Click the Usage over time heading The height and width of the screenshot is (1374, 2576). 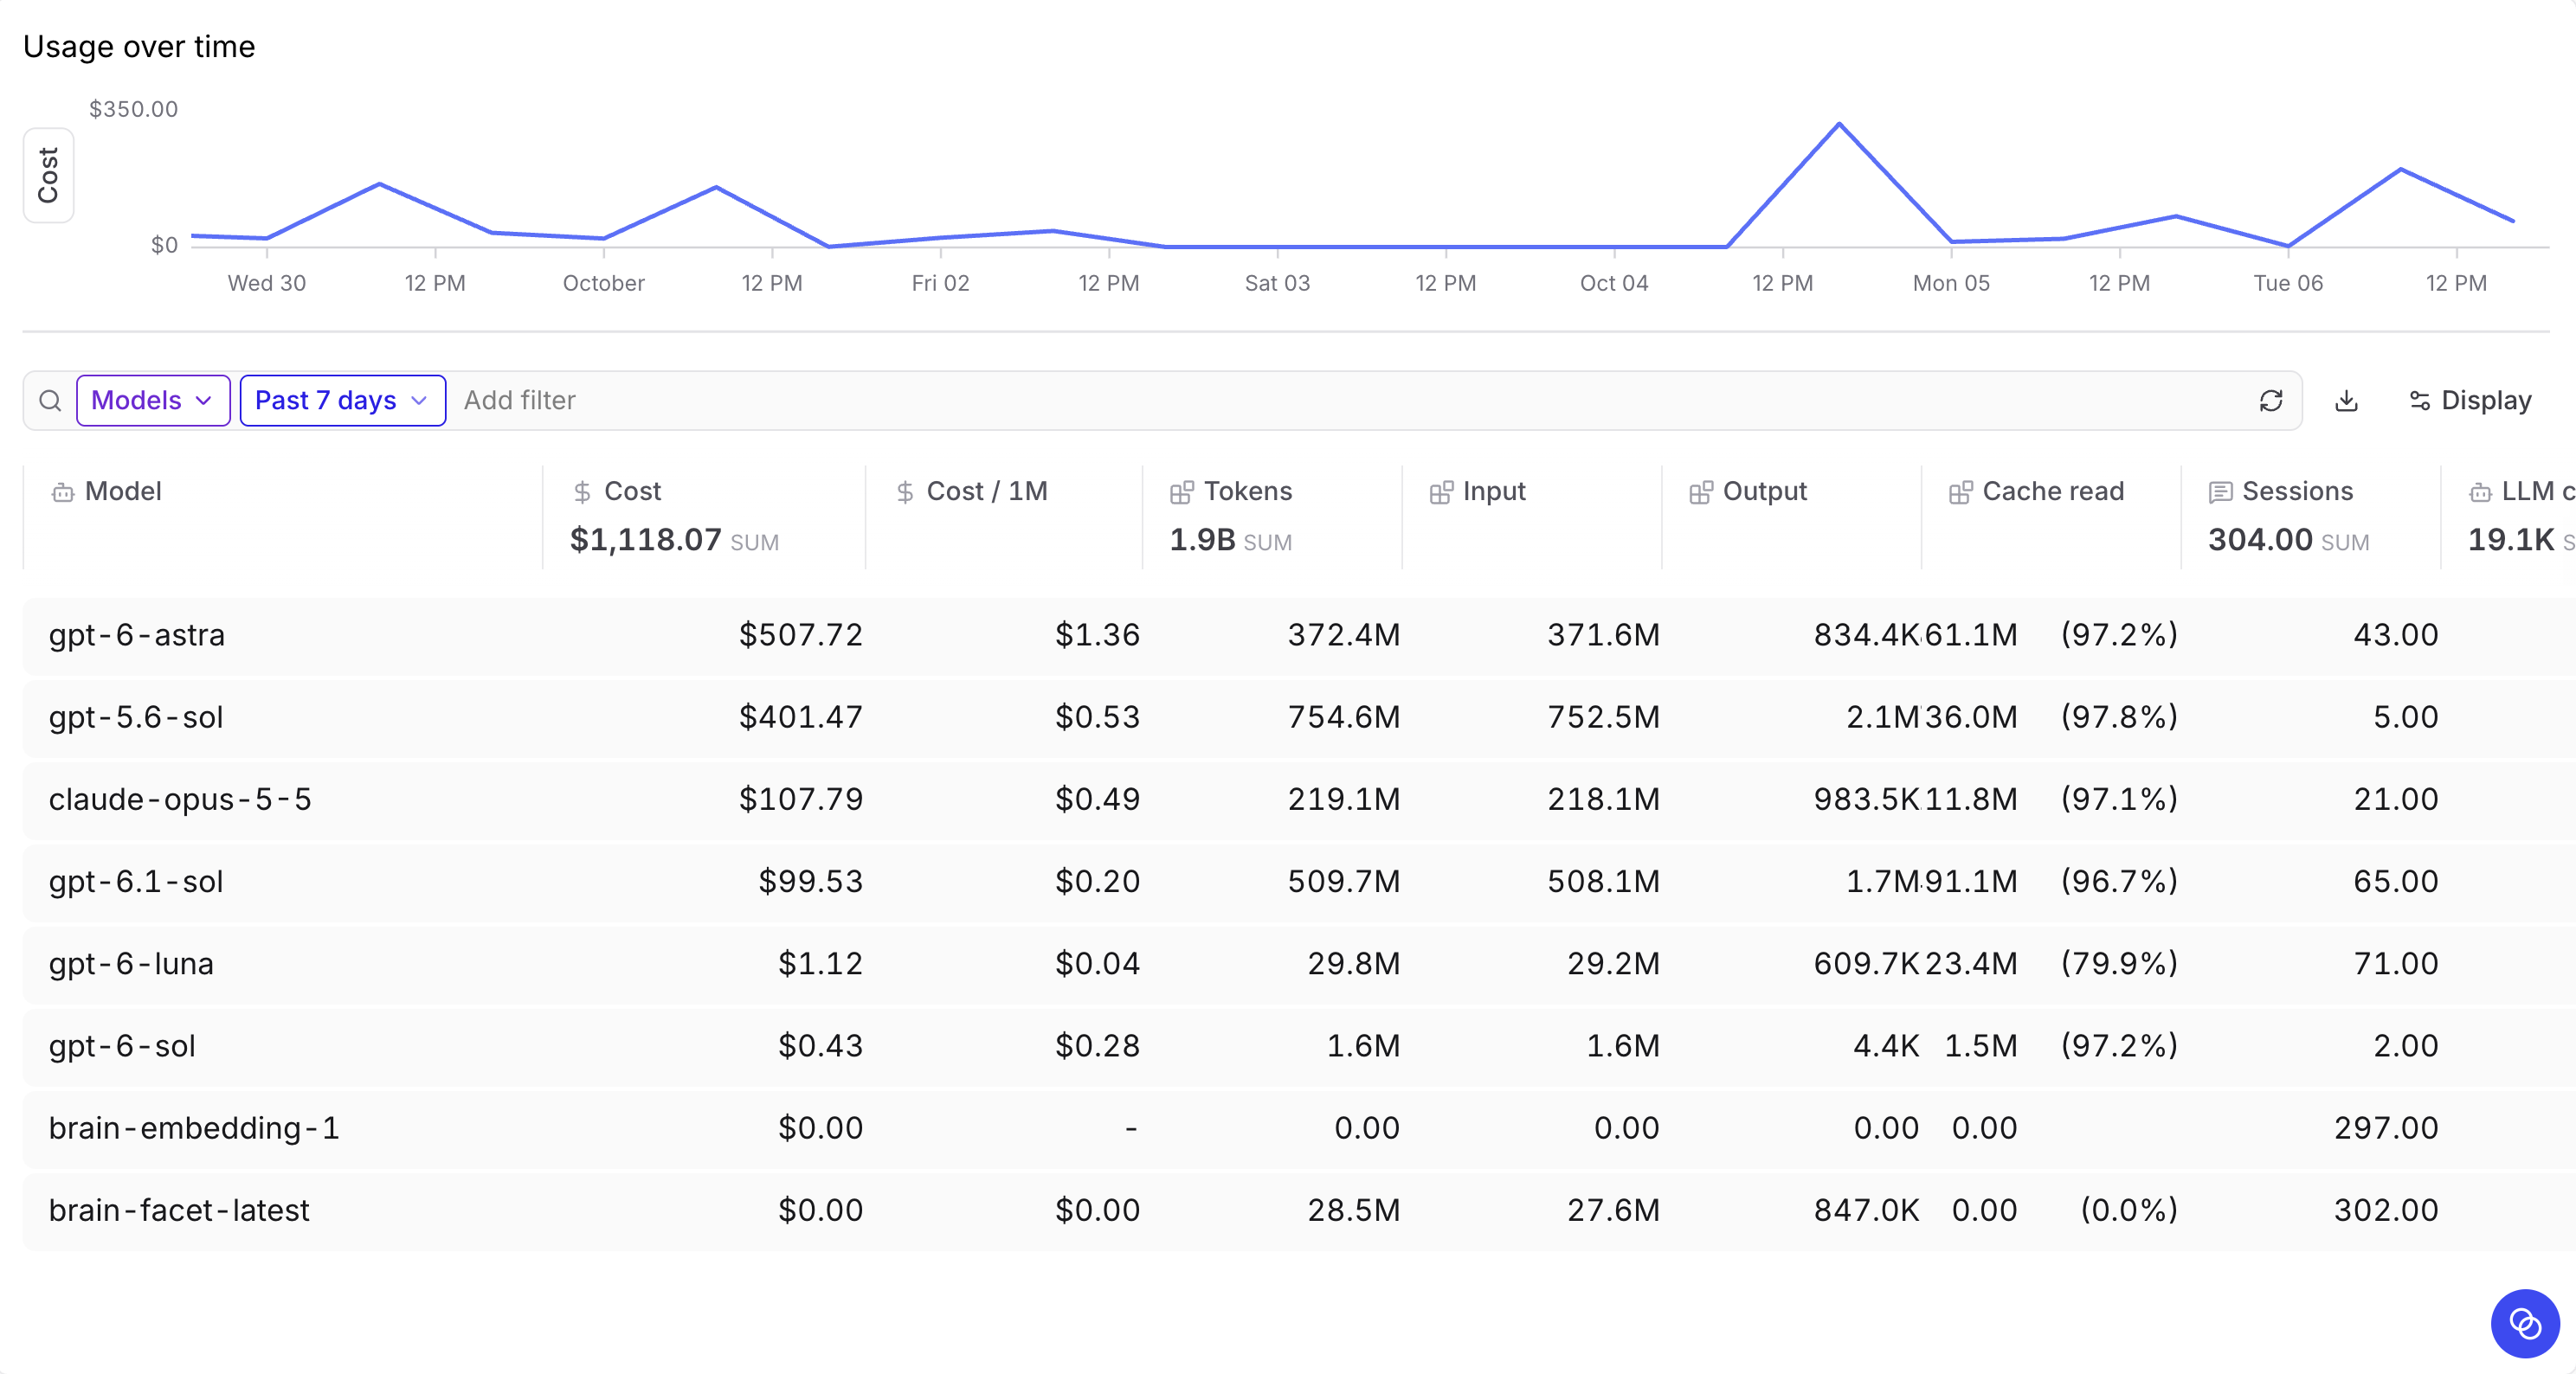(x=139, y=46)
